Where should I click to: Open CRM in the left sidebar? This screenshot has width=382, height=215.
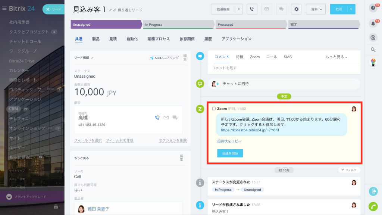point(14,109)
